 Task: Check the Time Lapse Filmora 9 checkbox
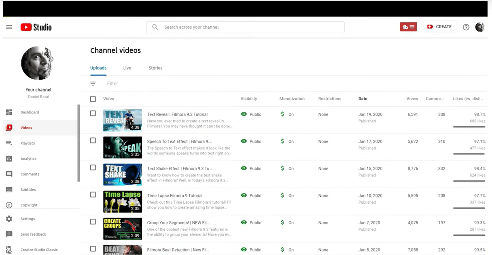click(x=93, y=195)
